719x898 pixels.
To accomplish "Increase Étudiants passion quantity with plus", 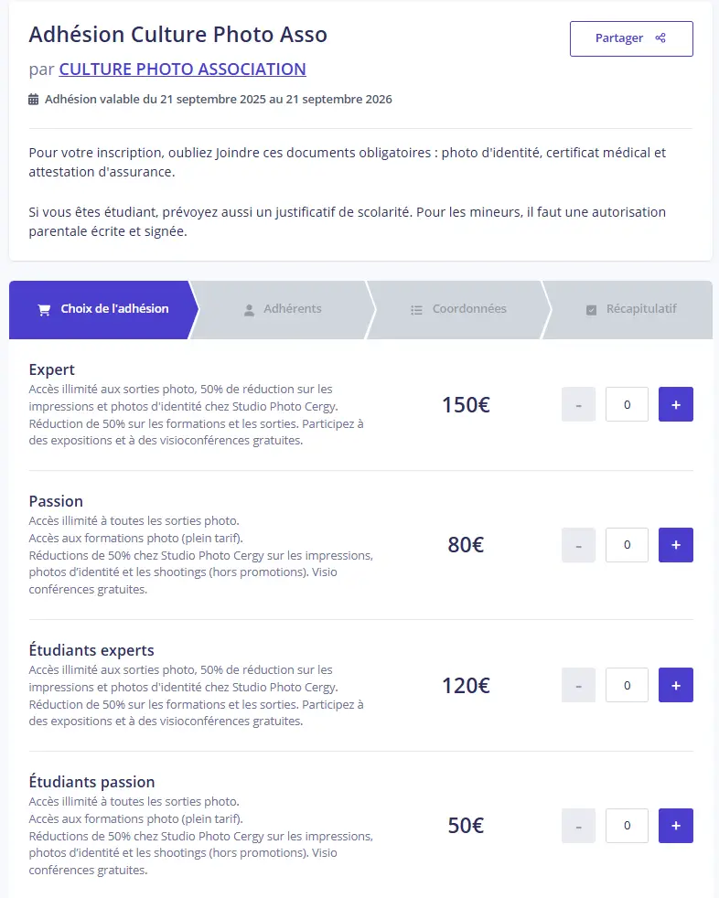I will click(x=675, y=826).
